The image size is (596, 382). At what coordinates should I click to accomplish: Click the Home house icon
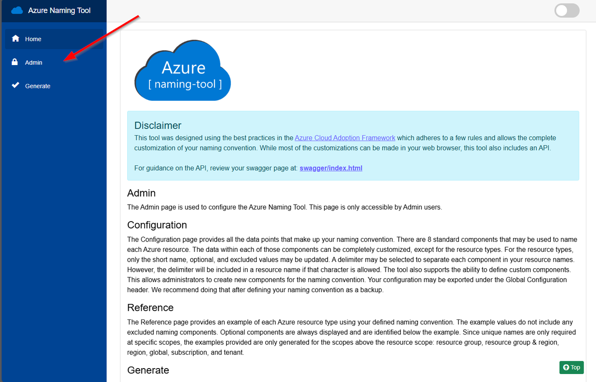point(15,39)
